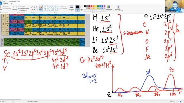The width and height of the screenshot is (184, 103).
Task: Click the Crop (Обрезать) command
Action: coord(22,6)
